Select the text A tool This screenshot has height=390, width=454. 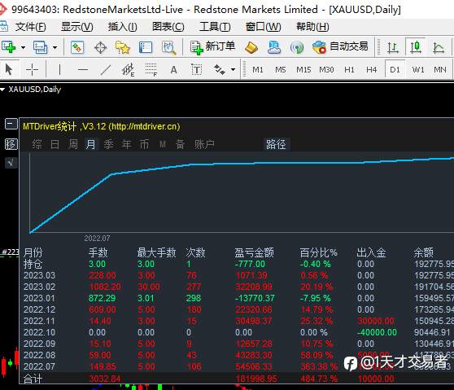pos(173,70)
